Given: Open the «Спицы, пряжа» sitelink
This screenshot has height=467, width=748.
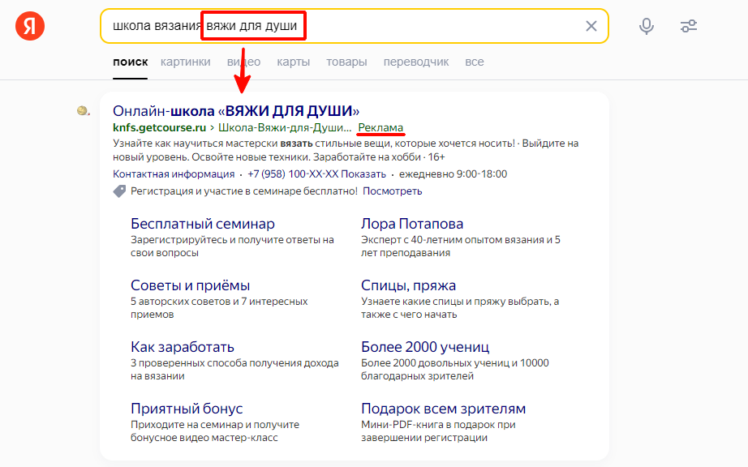Looking at the screenshot, I should tap(408, 285).
